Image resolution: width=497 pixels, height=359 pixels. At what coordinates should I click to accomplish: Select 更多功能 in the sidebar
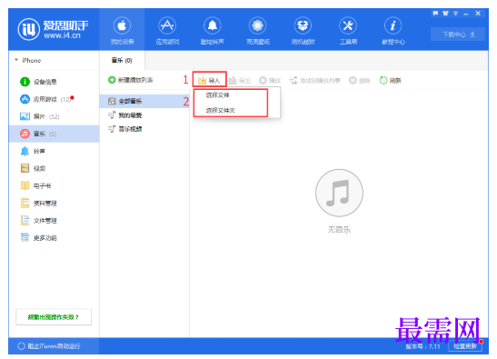point(55,238)
